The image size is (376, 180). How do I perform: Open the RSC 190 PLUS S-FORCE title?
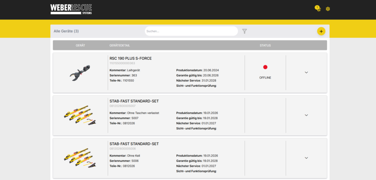coord(130,58)
